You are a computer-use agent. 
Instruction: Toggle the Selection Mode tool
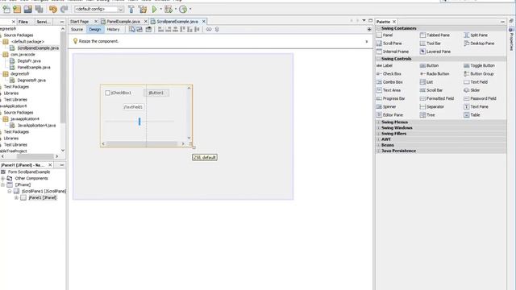tap(132, 29)
